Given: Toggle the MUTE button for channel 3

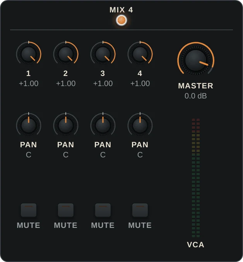Looking at the screenshot, I should (103, 210).
